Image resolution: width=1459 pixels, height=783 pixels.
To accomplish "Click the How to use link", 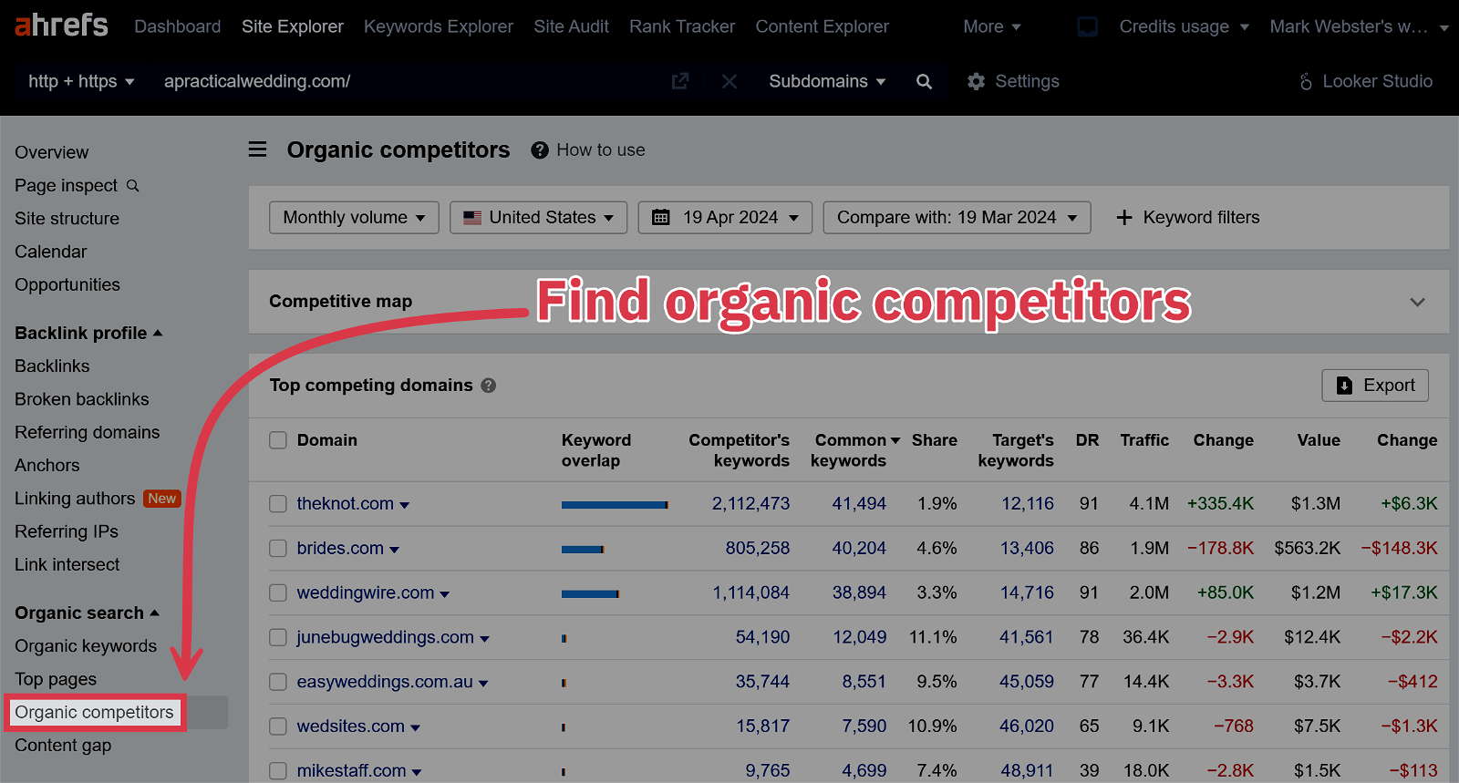I will point(601,150).
